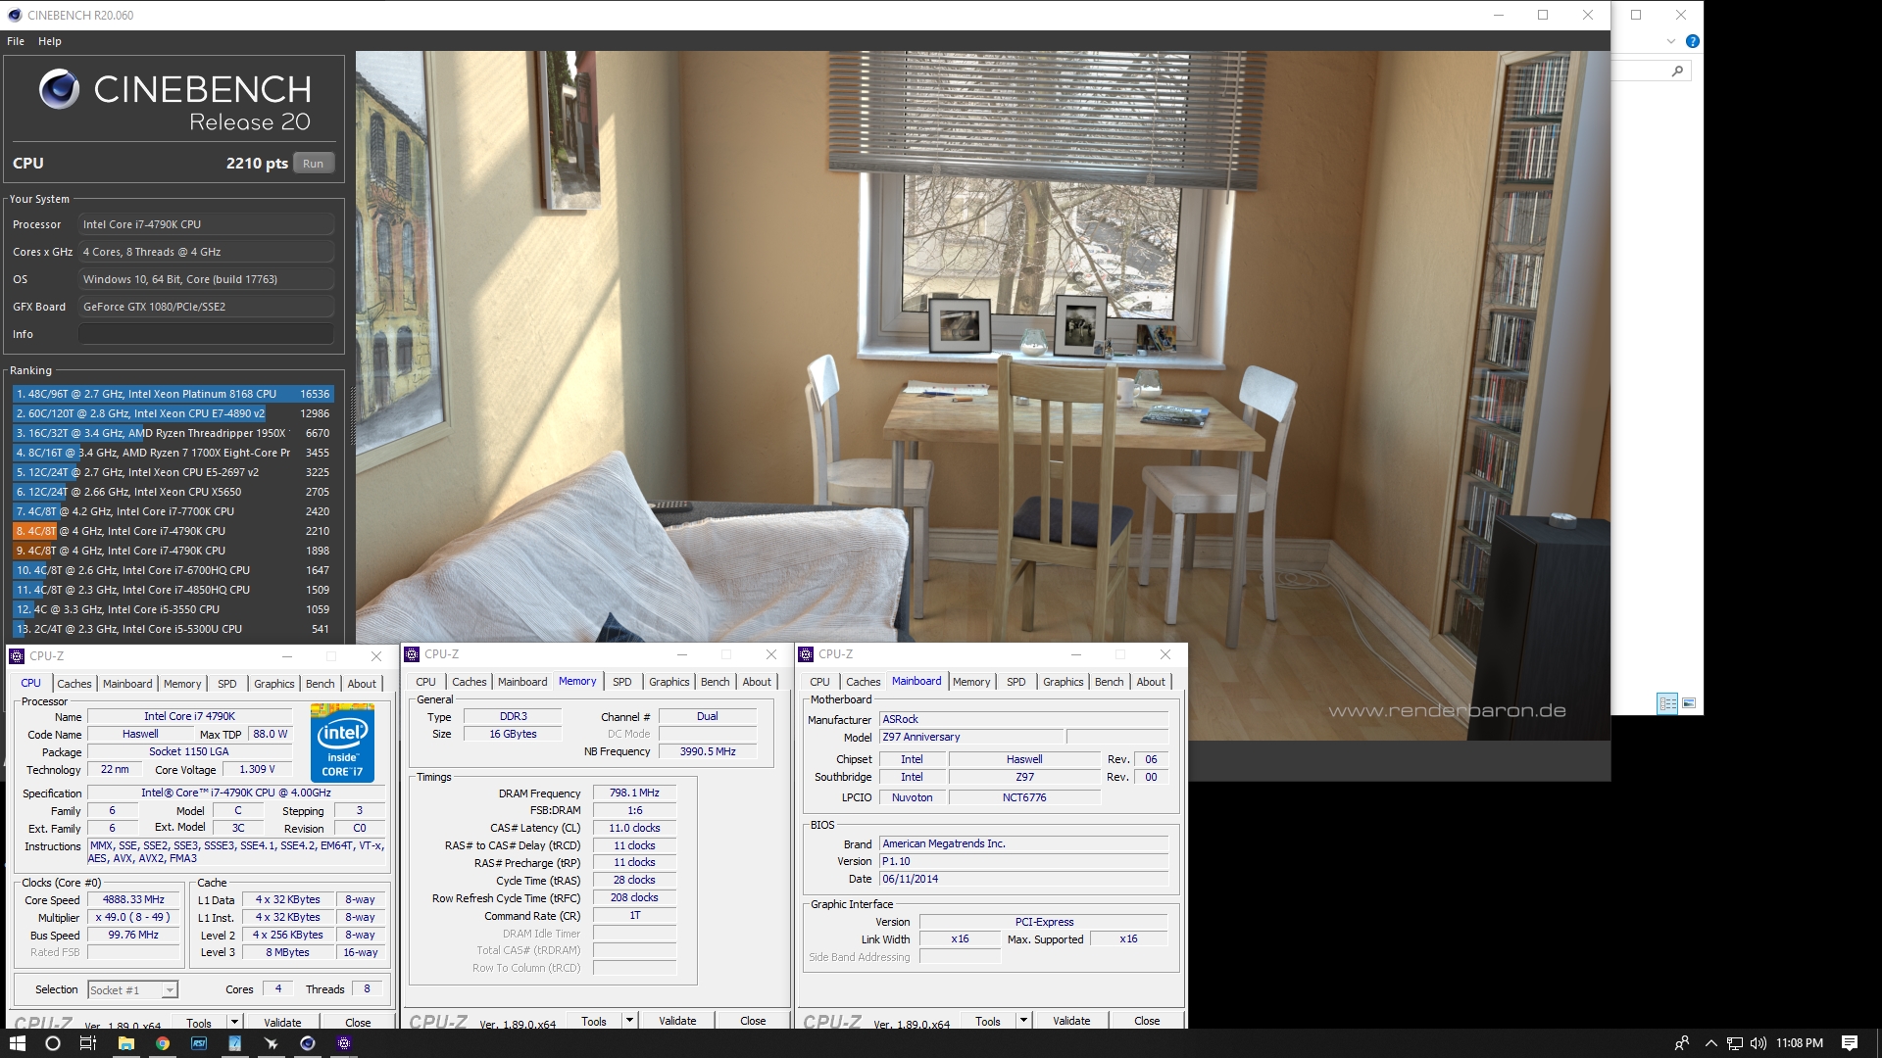Click Validate in CPU-Z Mainboard window
This screenshot has width=1882, height=1058.
(1071, 1021)
